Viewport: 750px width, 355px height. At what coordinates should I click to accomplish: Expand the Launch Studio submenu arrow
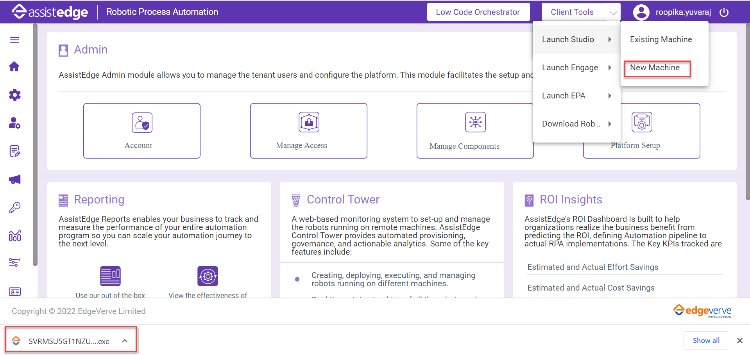610,39
